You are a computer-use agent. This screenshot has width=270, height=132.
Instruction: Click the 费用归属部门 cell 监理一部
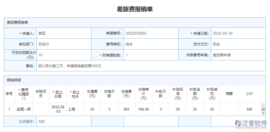point(24,109)
